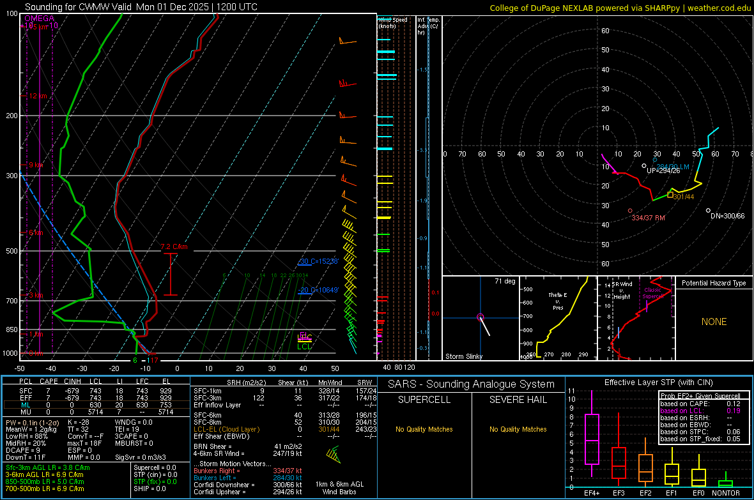Click the 'LowRH = 88%' value
This screenshot has height=500, width=754.
(x=27, y=436)
